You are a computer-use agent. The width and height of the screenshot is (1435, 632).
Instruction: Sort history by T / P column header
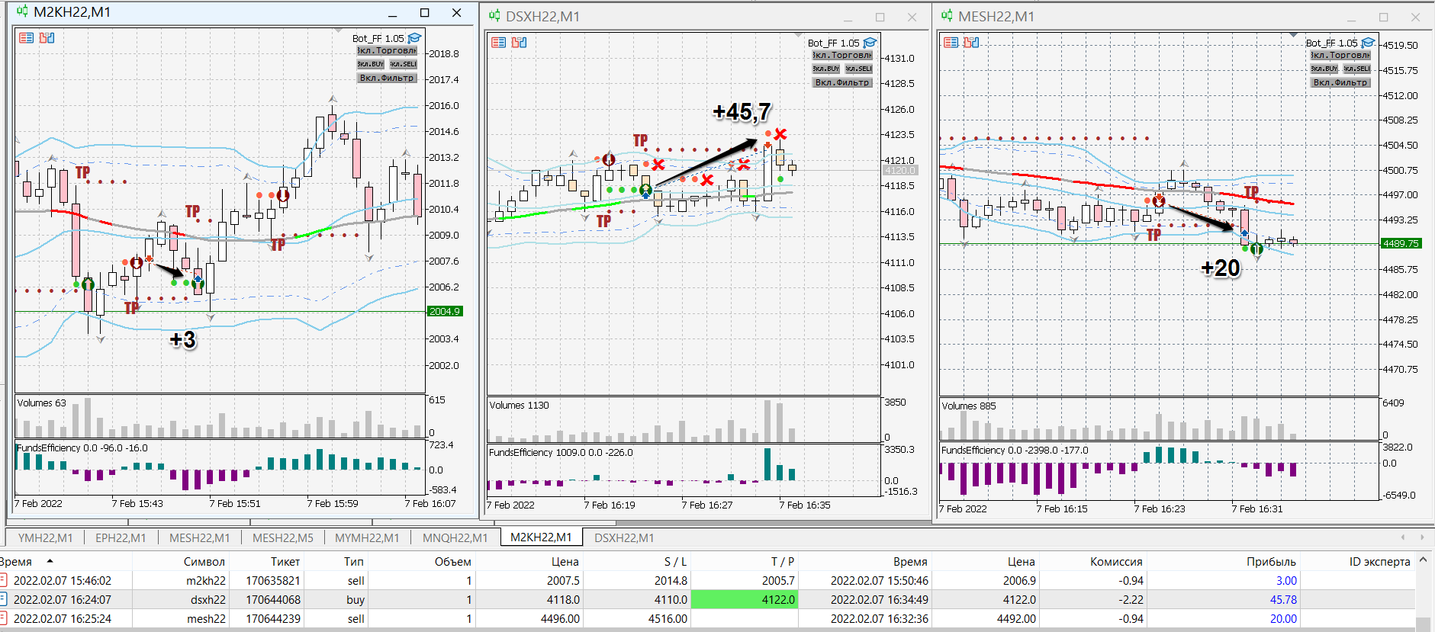tap(744, 561)
